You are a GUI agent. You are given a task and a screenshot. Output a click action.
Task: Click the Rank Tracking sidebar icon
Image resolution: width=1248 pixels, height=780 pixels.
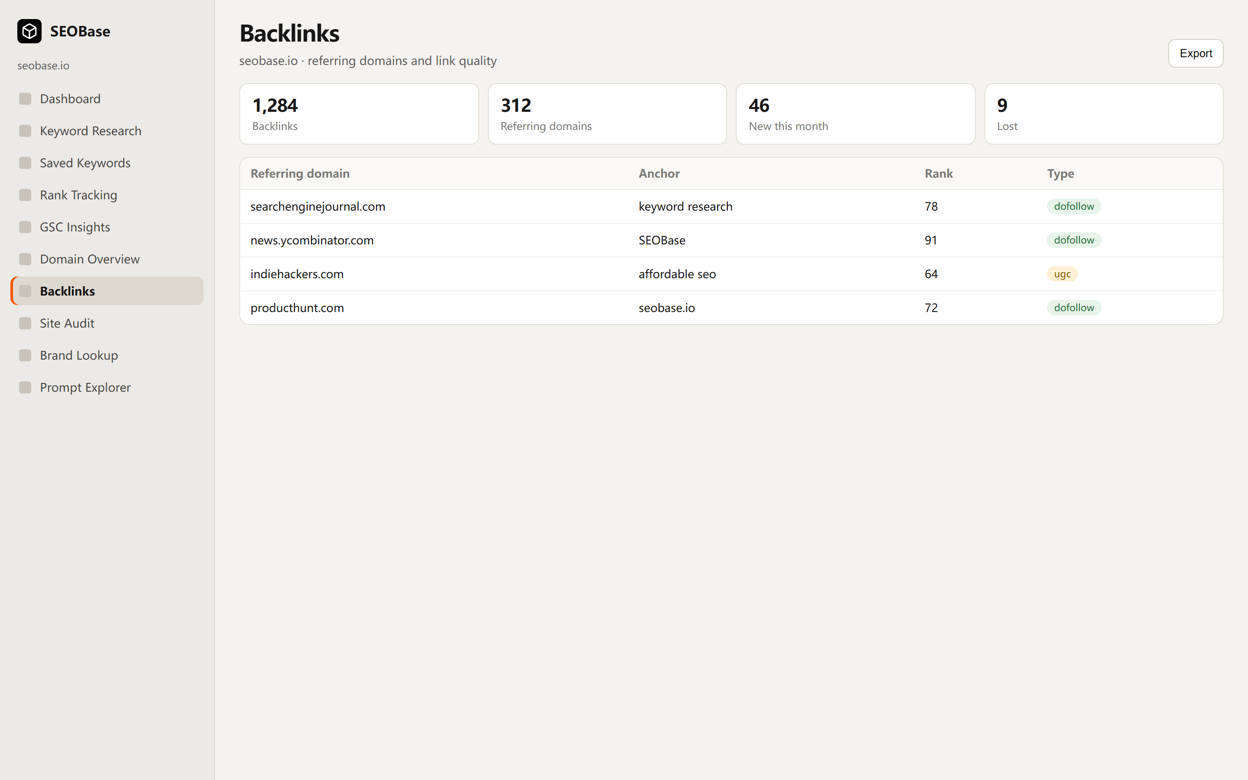pyautogui.click(x=25, y=195)
